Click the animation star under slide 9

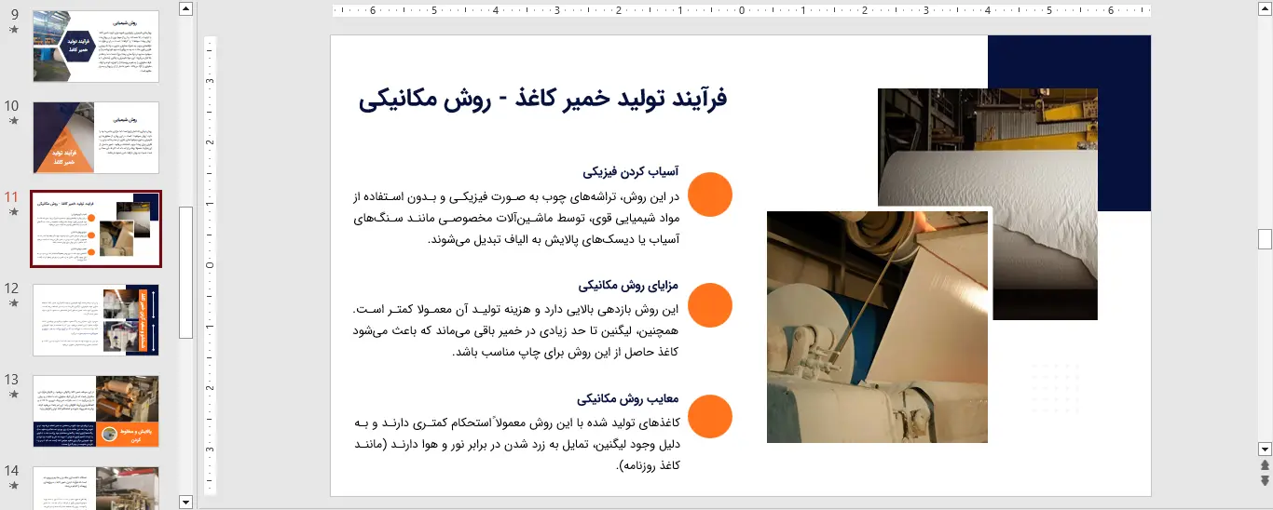point(13,30)
